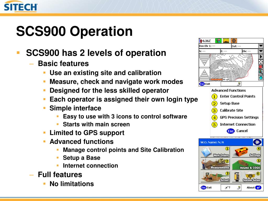Click the SCS900 Operation slide title

pyautogui.click(x=74, y=31)
